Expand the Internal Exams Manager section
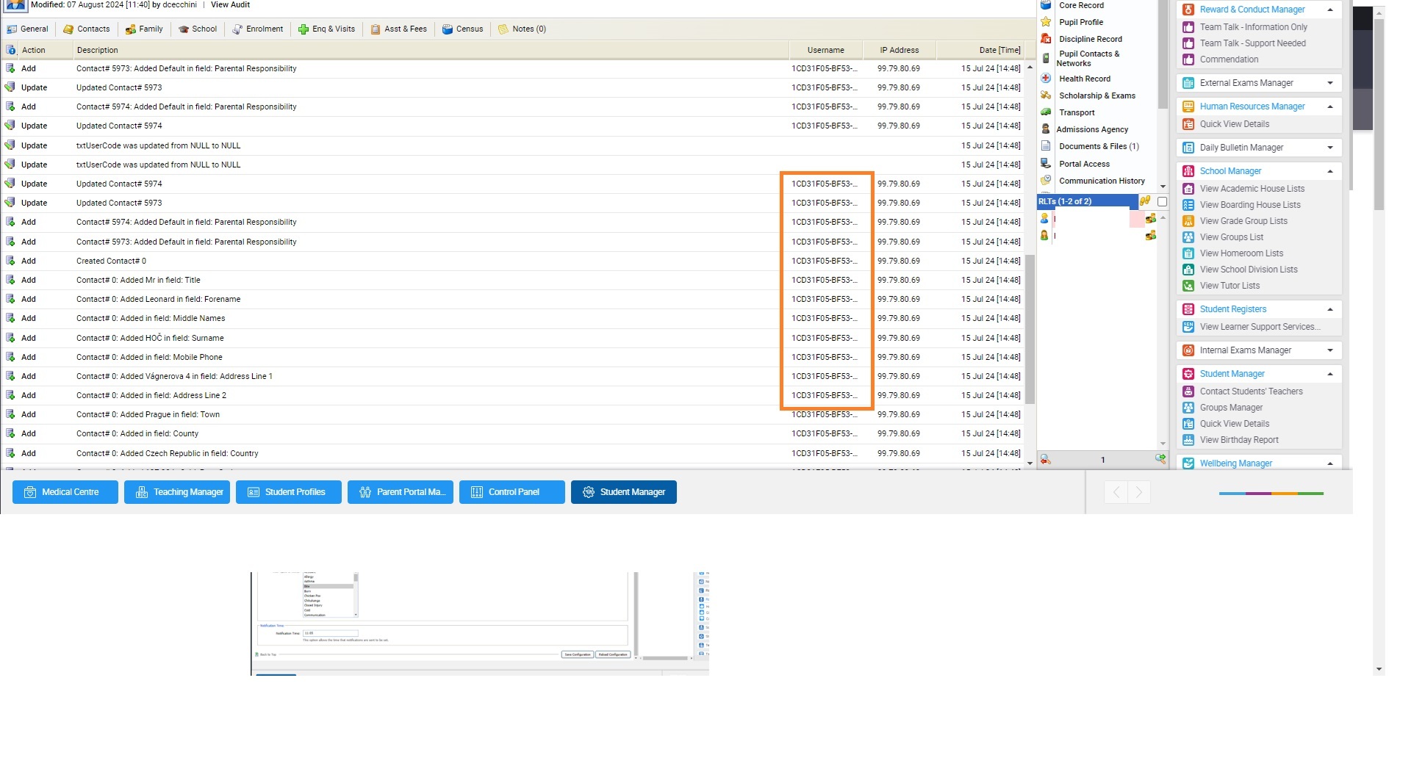1411x758 pixels. coord(1329,350)
